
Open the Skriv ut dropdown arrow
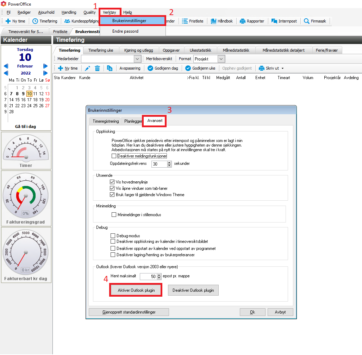click(282, 69)
